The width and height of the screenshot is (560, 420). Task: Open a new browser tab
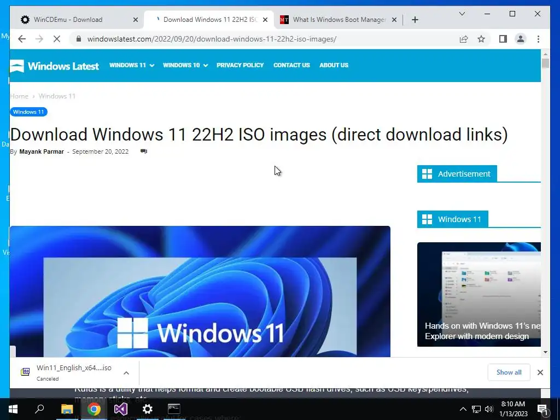point(415,20)
